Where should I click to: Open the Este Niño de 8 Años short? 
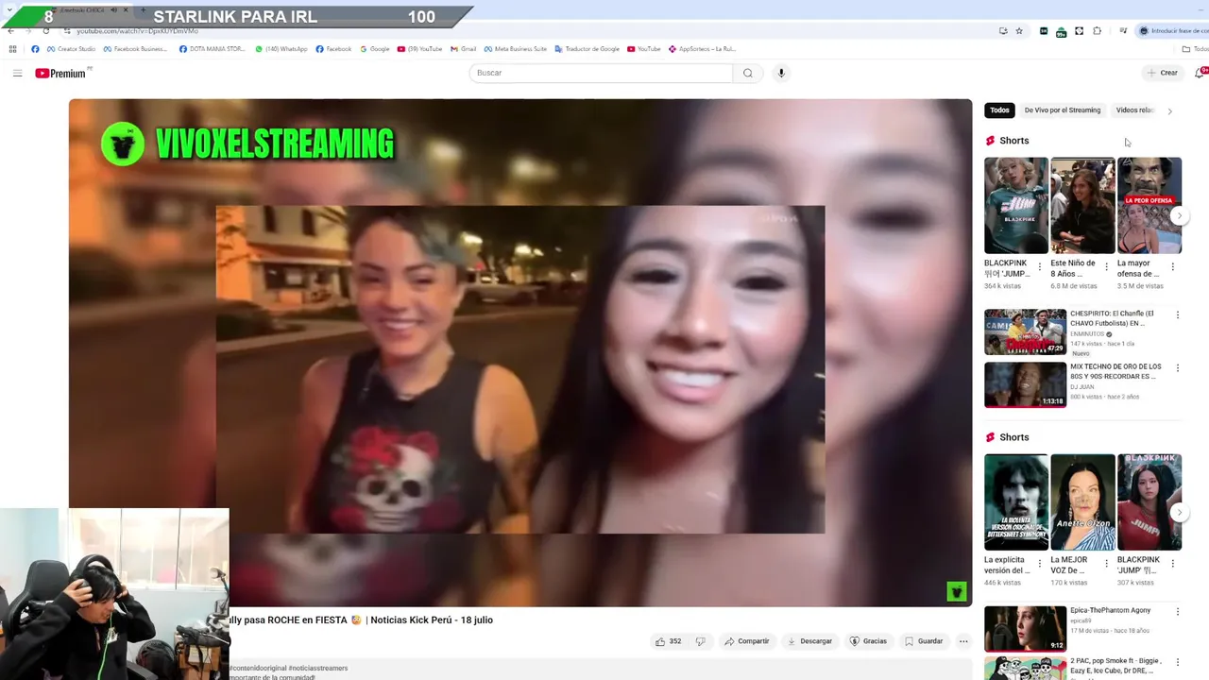(x=1082, y=205)
